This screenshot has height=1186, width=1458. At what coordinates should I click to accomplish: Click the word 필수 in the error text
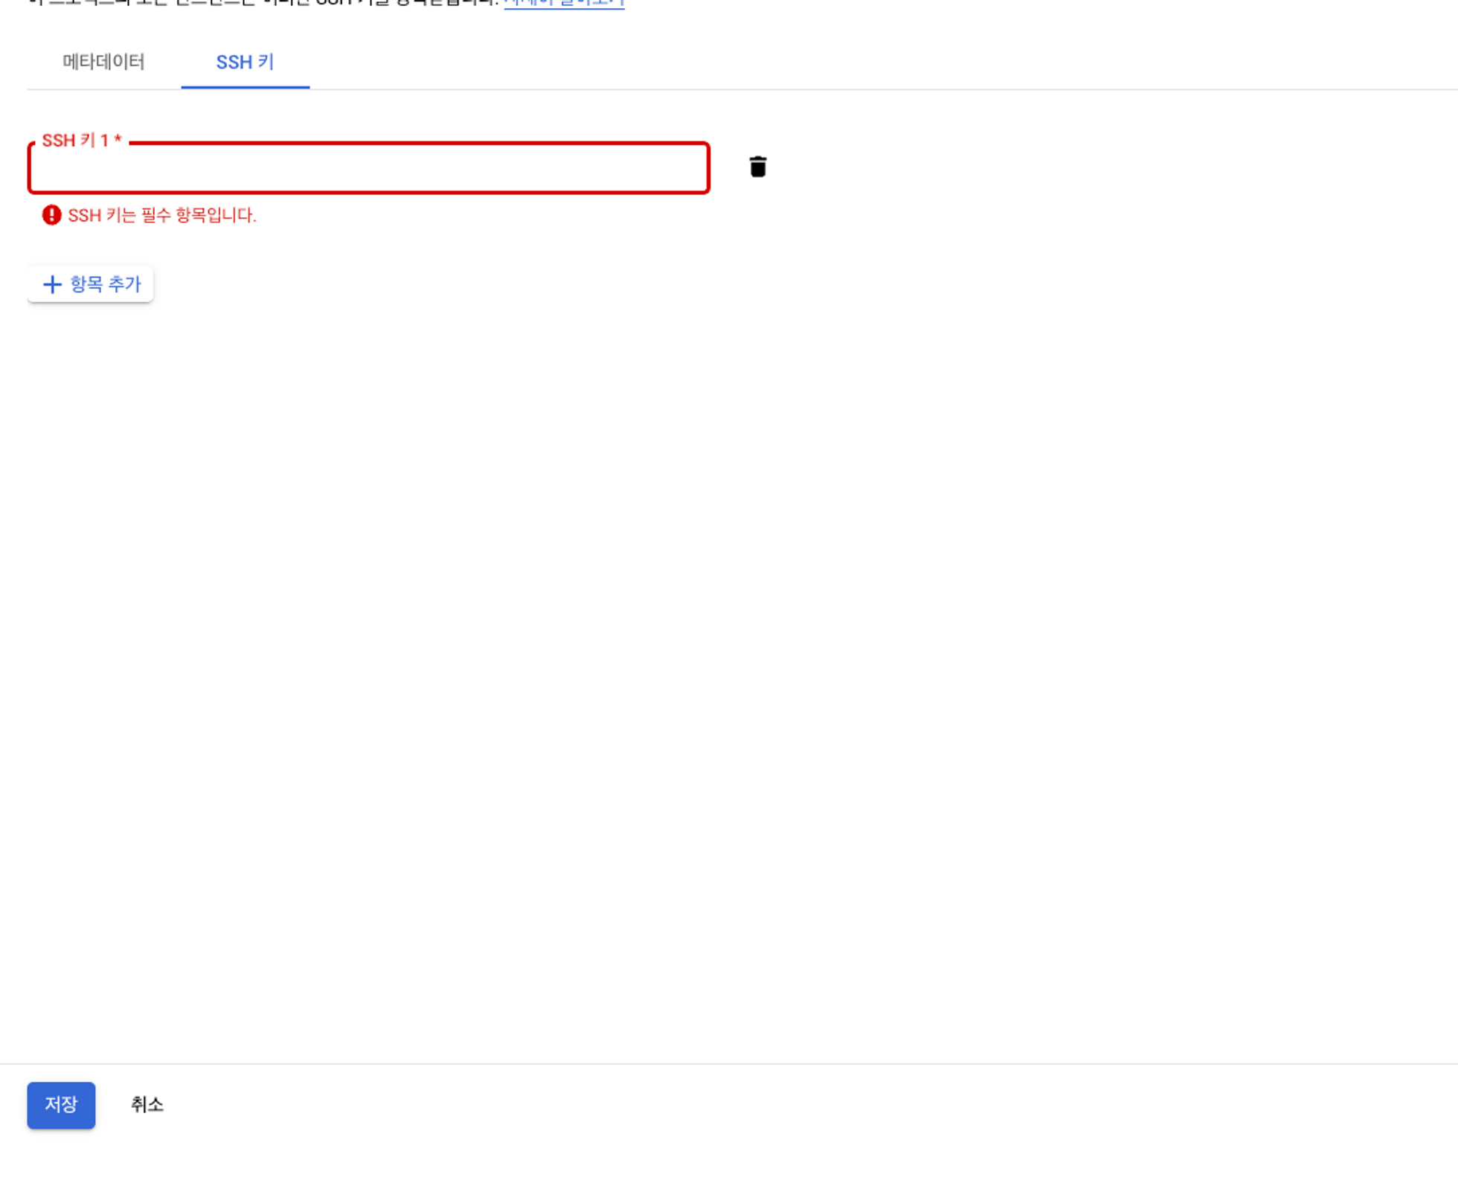[155, 215]
